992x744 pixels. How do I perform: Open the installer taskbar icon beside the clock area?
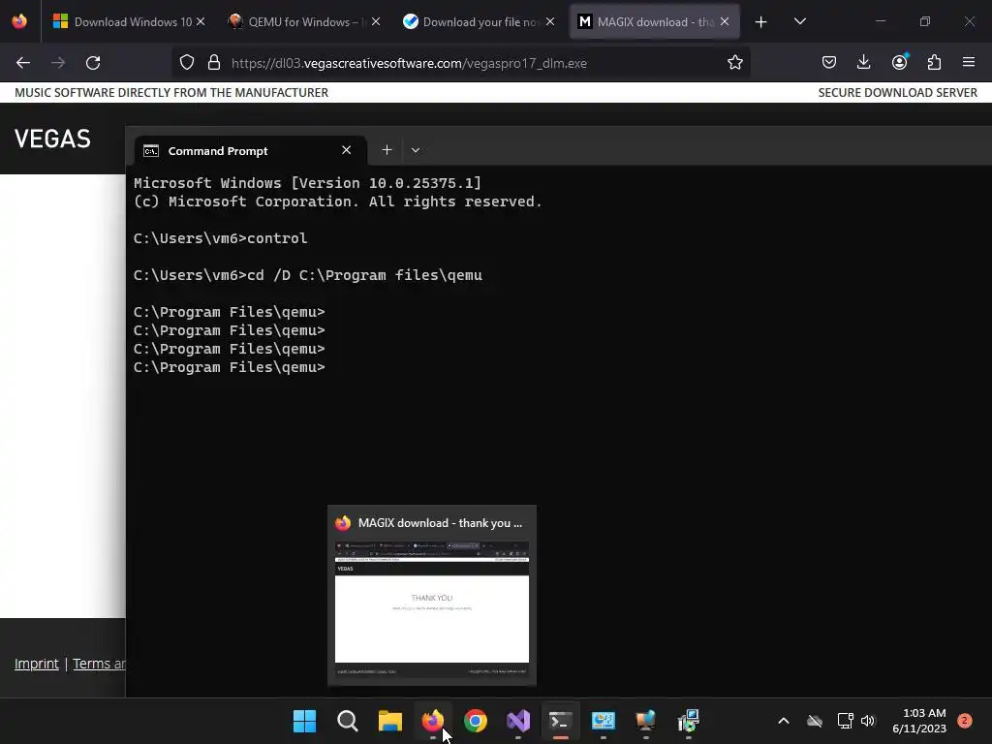point(688,721)
